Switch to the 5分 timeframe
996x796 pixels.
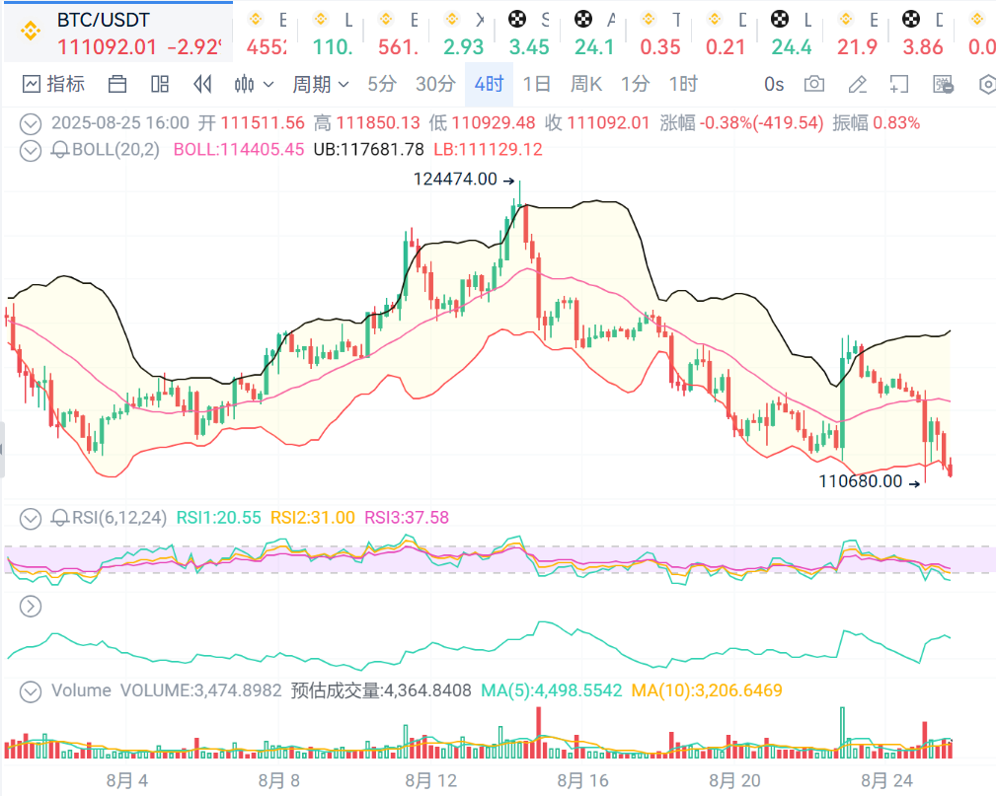(382, 84)
